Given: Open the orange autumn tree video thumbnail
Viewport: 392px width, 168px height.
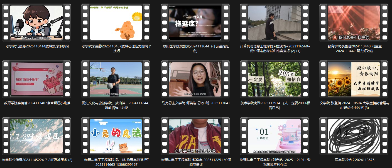Looking at the screenshot, I should [116, 22].
